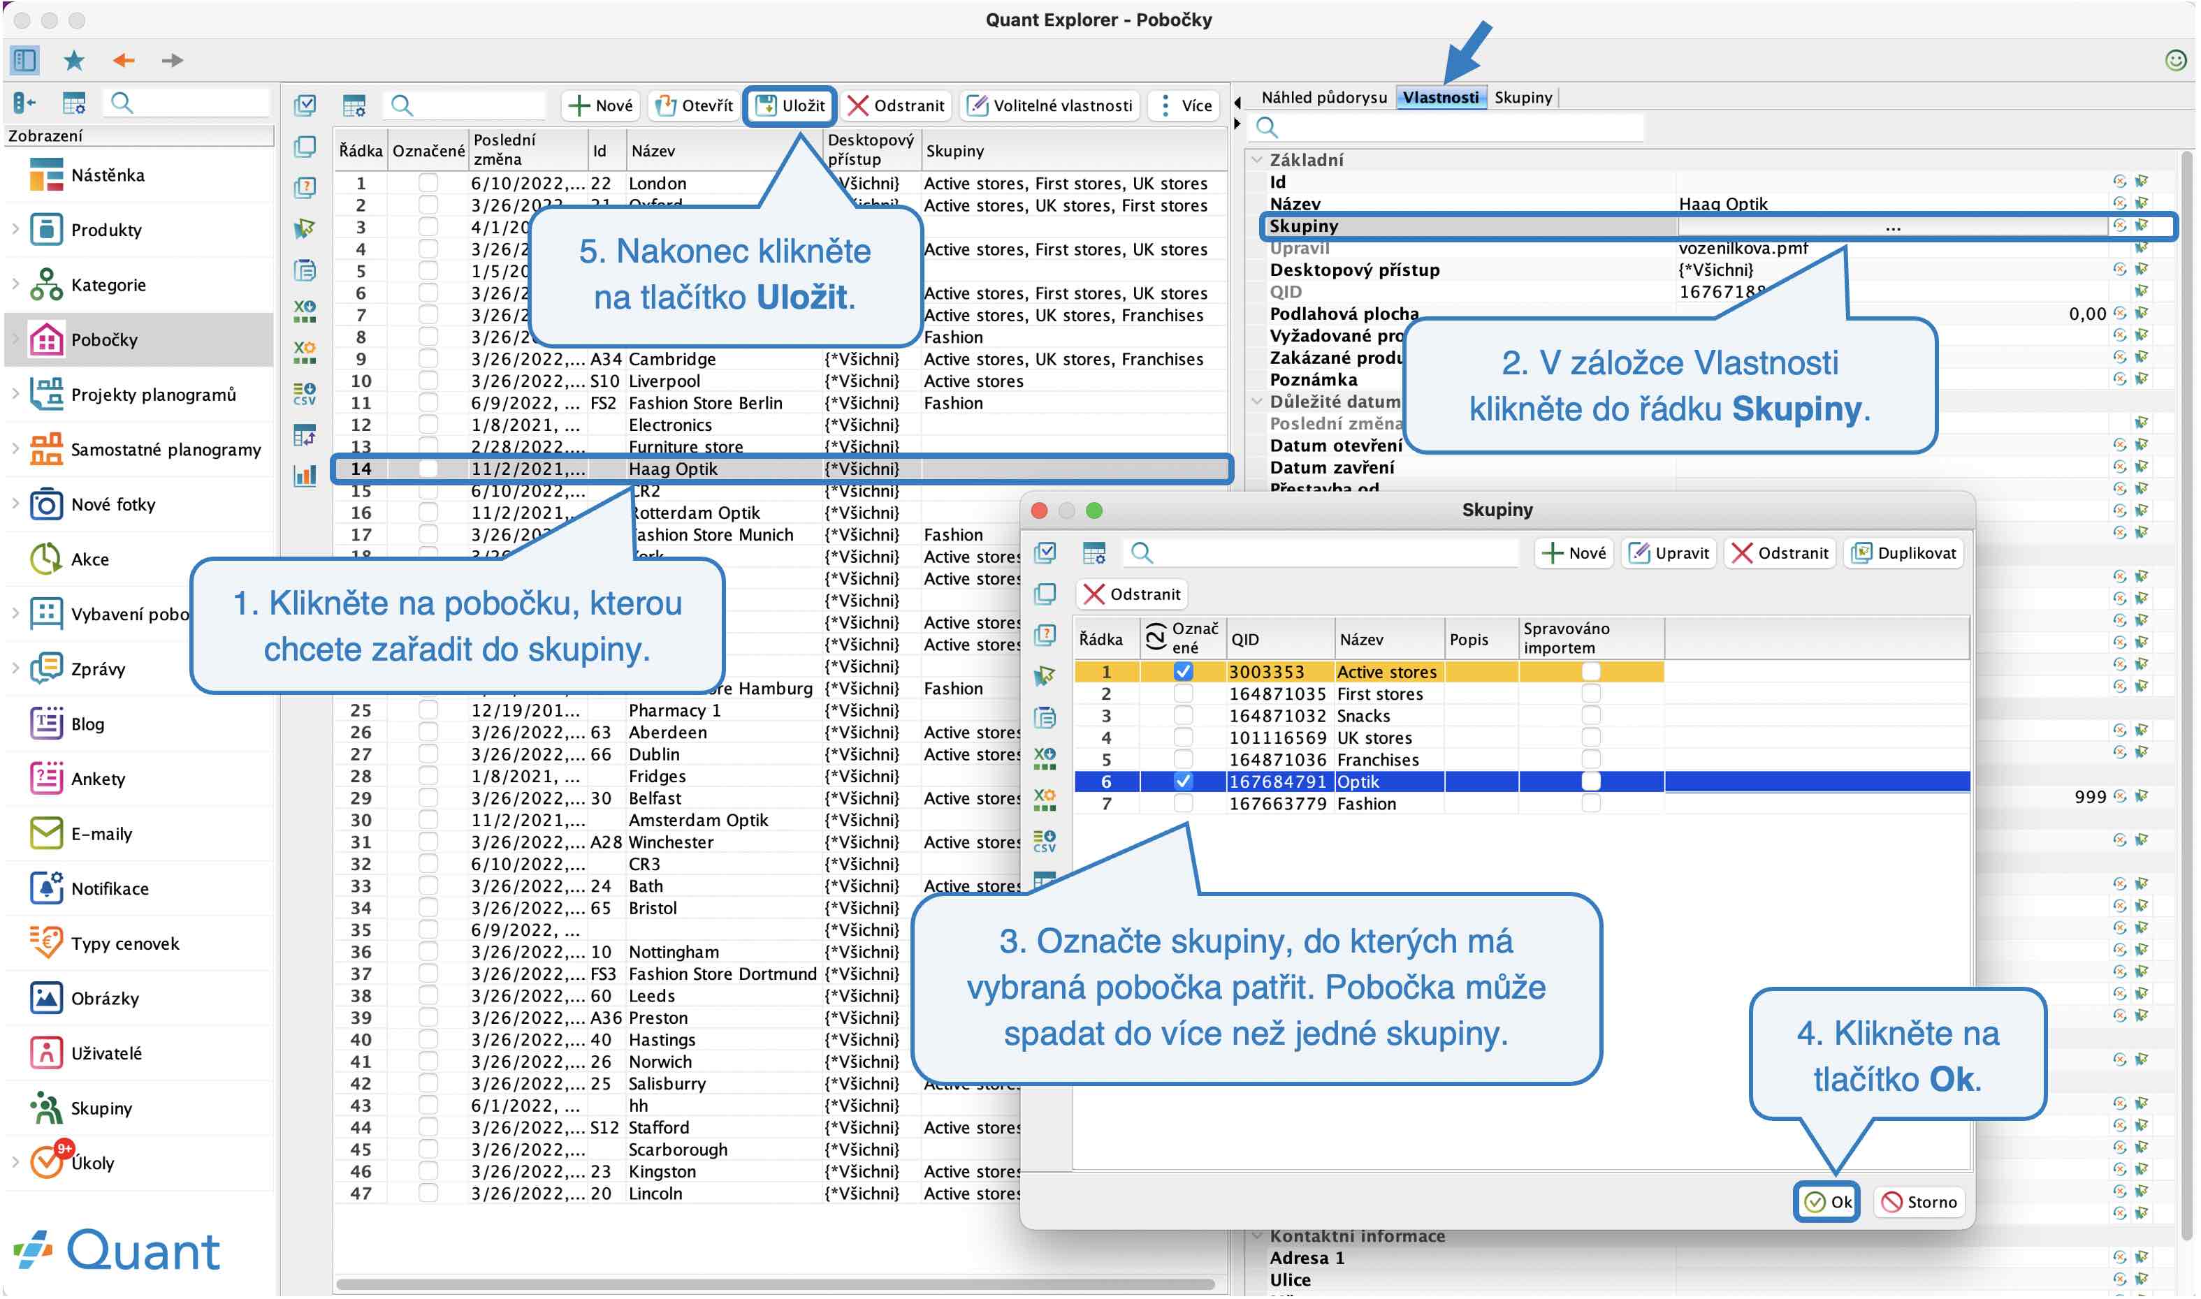Switch to Vlastnosti tab
The height and width of the screenshot is (1299, 2201).
(1441, 98)
